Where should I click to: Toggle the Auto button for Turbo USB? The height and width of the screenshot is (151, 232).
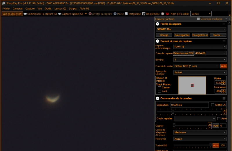click(216, 145)
